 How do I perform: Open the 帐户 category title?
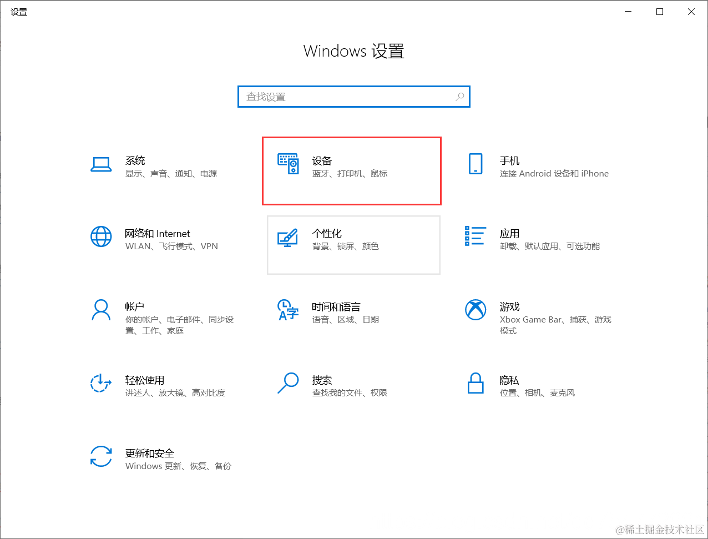pos(135,306)
